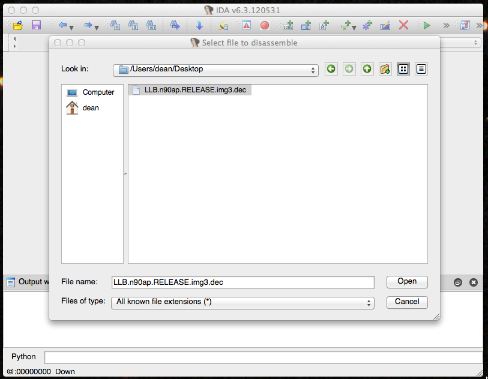The height and width of the screenshot is (379, 488).
Task: Click the green Back navigation button
Action: click(x=331, y=69)
